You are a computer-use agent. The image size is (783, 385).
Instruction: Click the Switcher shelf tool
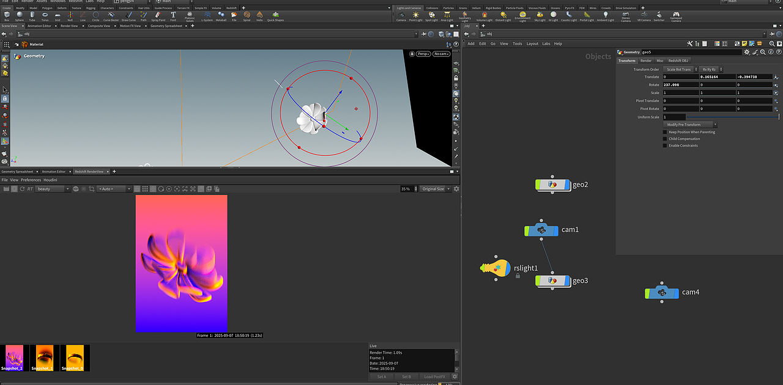tap(659, 16)
